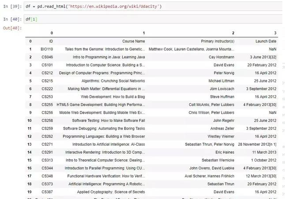The height and width of the screenshot is (199, 285).
Task: Select the 'Course Name' header cell
Action: [134, 41]
